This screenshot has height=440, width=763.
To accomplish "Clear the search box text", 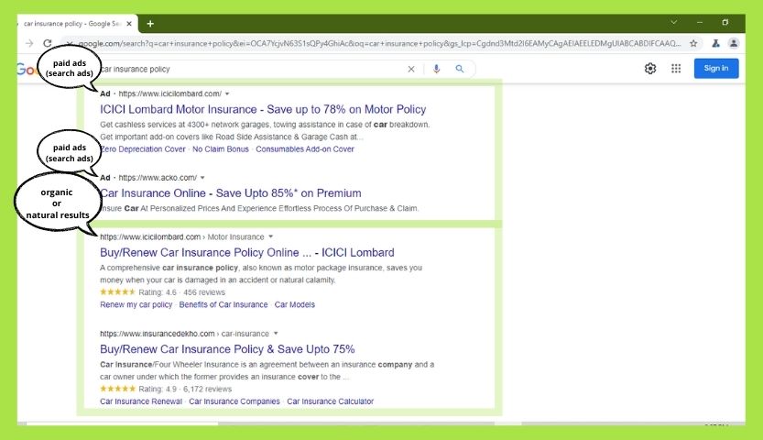I will (x=411, y=69).
